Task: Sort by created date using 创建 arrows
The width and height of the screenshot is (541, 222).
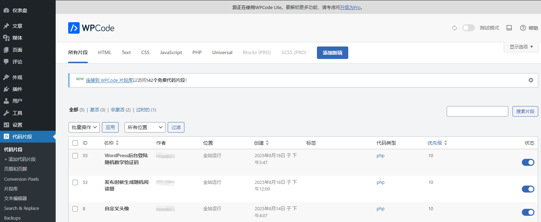Action: click(267, 143)
